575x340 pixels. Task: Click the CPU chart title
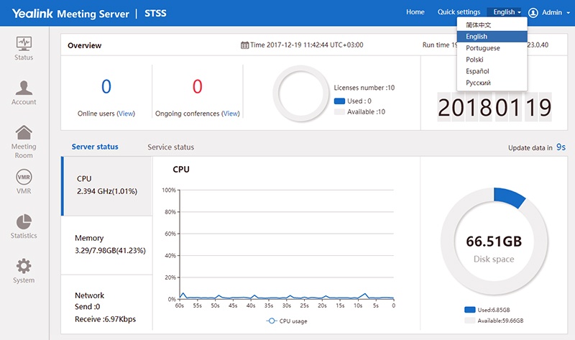[x=181, y=170]
